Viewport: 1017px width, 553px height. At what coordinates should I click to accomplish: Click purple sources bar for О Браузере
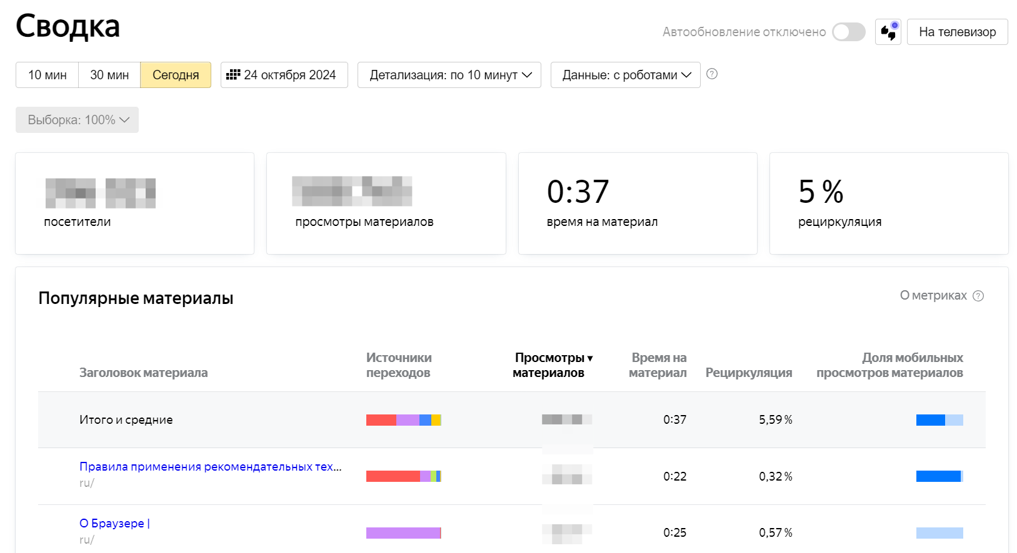point(403,533)
